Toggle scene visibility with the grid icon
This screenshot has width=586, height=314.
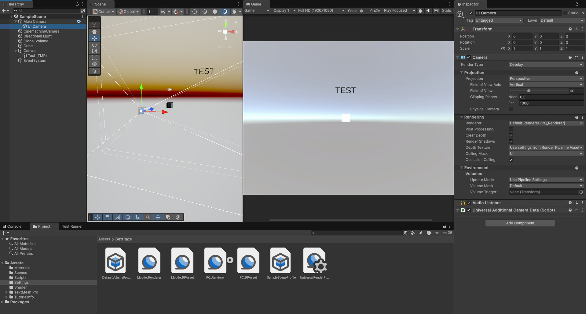tap(118, 217)
